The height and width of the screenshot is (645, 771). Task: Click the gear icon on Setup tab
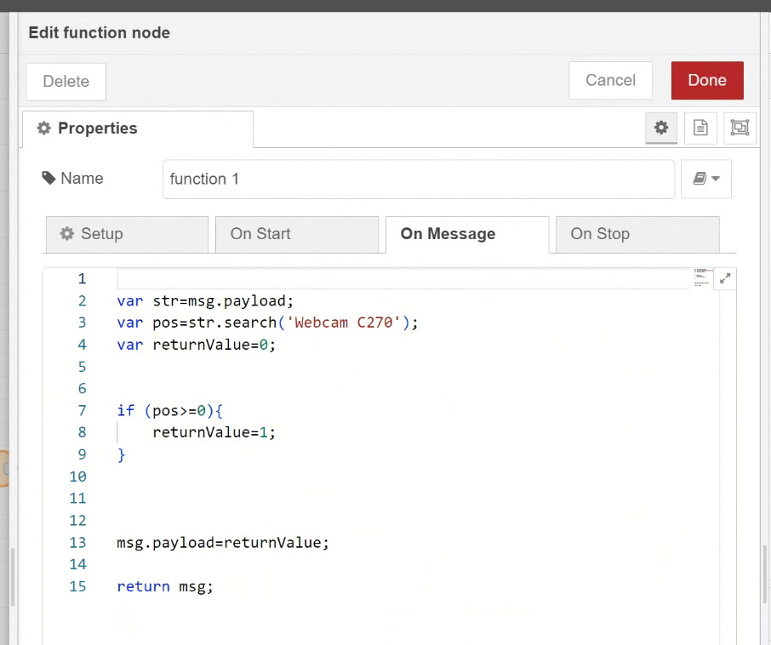point(67,233)
